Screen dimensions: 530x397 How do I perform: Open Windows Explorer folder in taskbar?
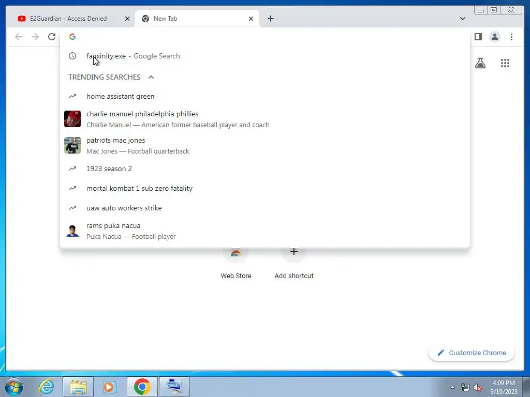point(78,387)
